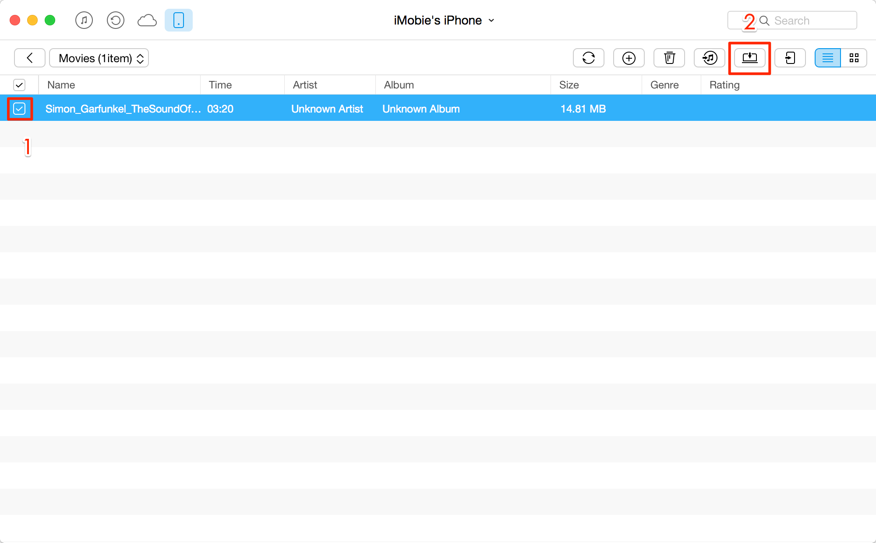Image resolution: width=876 pixels, height=543 pixels.
Task: Click the magnifier icon in Search
Action: [764, 21]
